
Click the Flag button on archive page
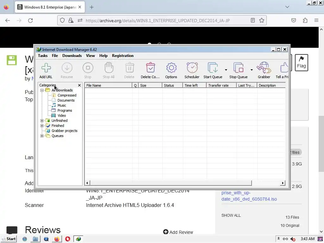pyautogui.click(x=301, y=63)
